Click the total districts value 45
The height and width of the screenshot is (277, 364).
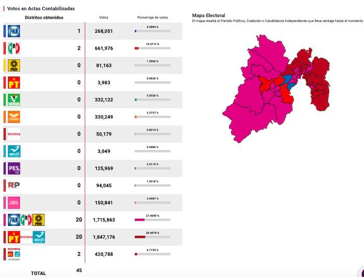[x=79, y=271]
